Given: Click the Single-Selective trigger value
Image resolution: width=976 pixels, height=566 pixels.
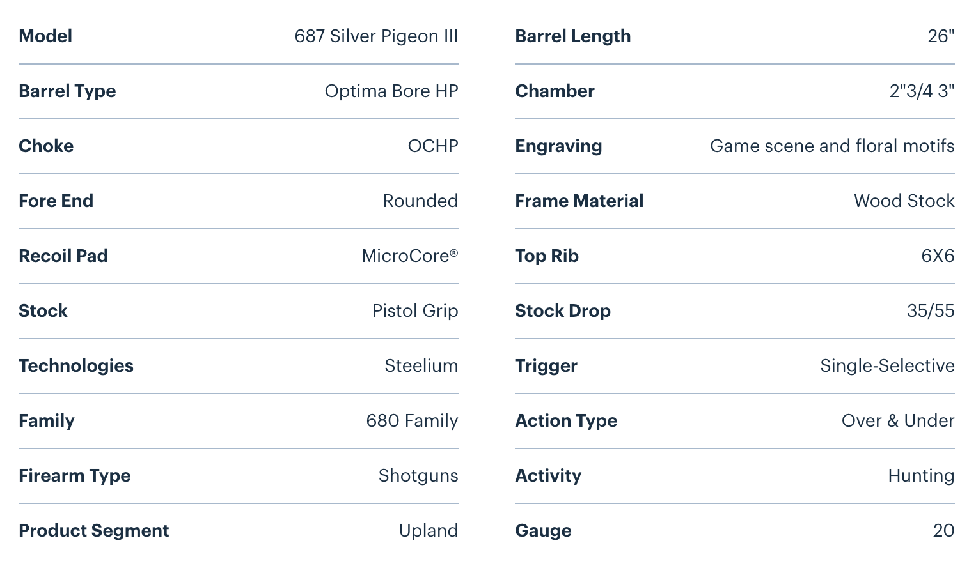Looking at the screenshot, I should tap(887, 366).
